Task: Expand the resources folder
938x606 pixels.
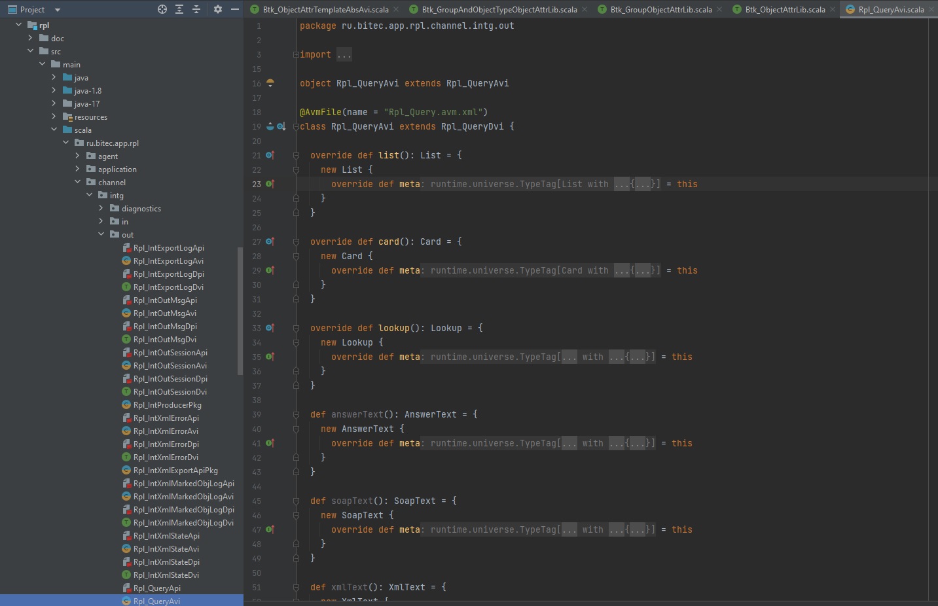Action: (54, 116)
